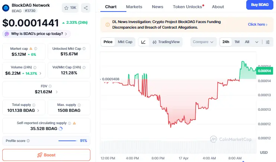Open the chart settings sliders icon

pyautogui.click(x=268, y=42)
